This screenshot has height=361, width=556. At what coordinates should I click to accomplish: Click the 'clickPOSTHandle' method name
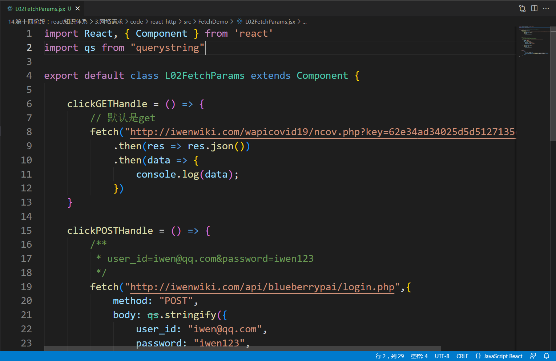[110, 231]
